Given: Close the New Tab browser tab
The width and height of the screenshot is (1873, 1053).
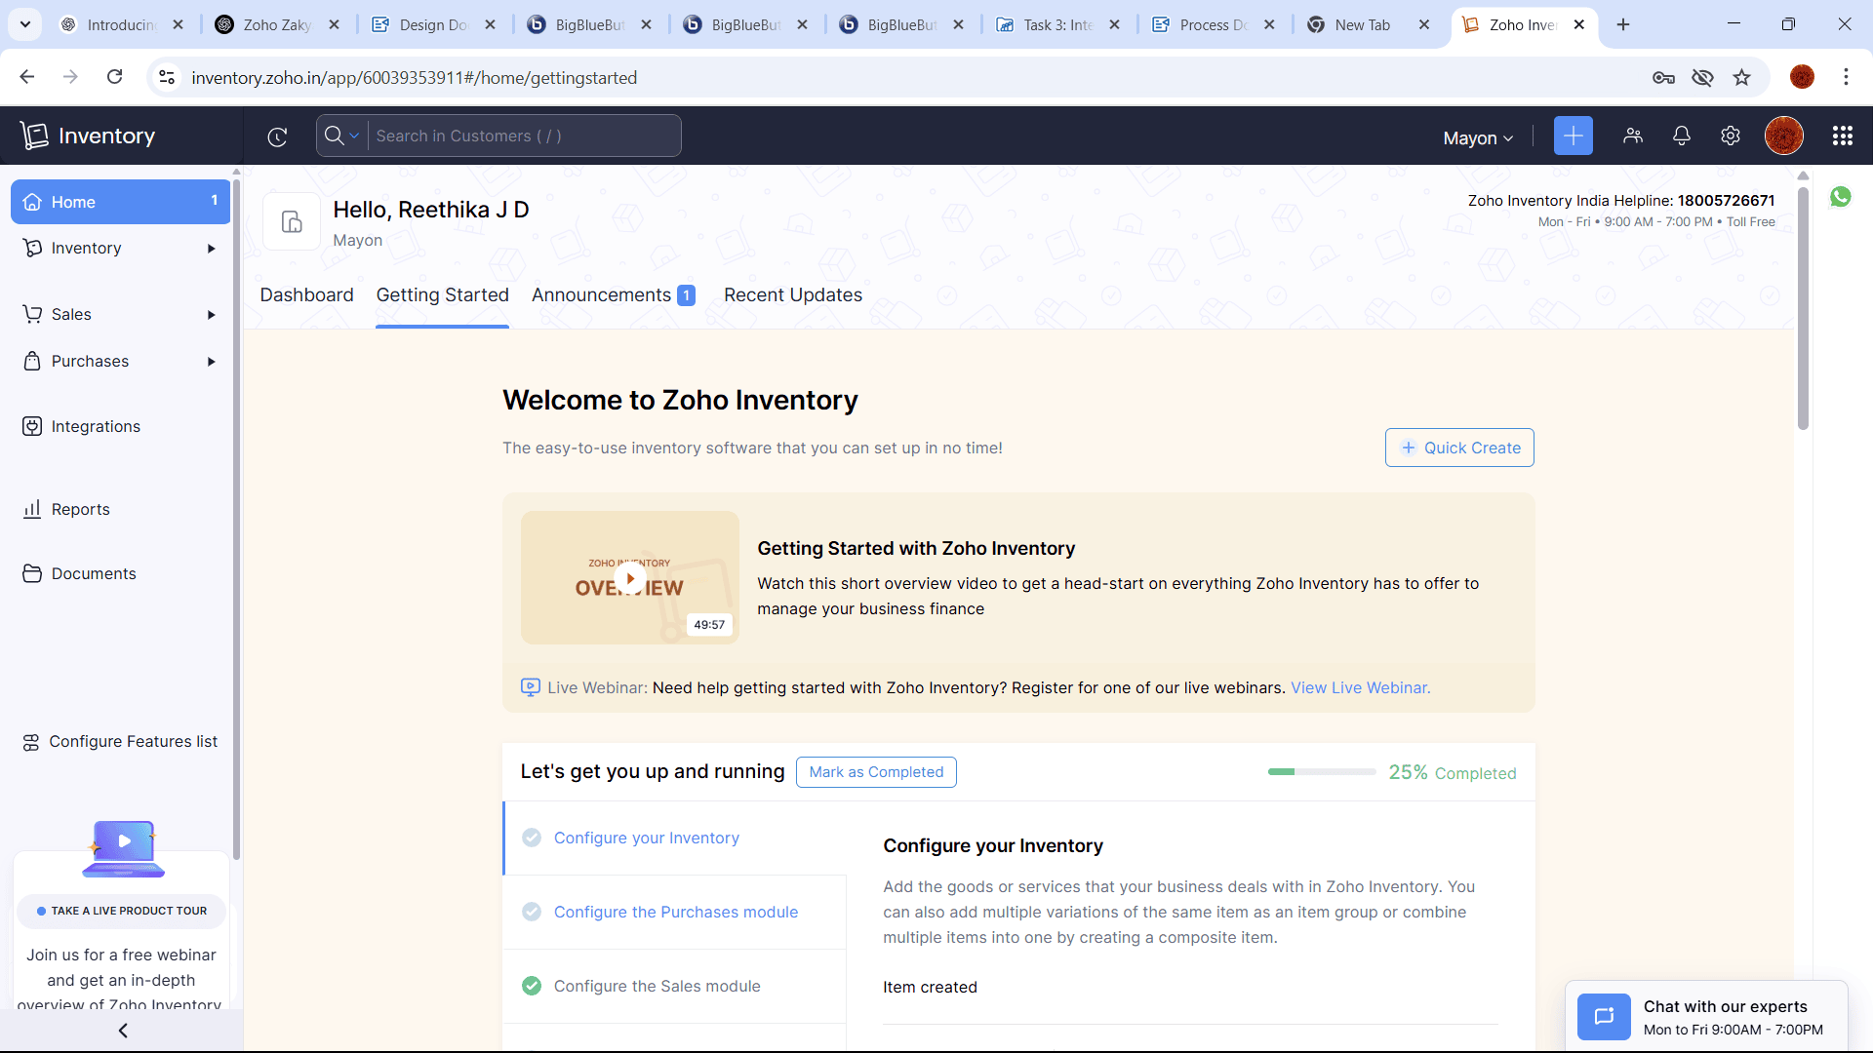Looking at the screenshot, I should pyautogui.click(x=1424, y=24).
